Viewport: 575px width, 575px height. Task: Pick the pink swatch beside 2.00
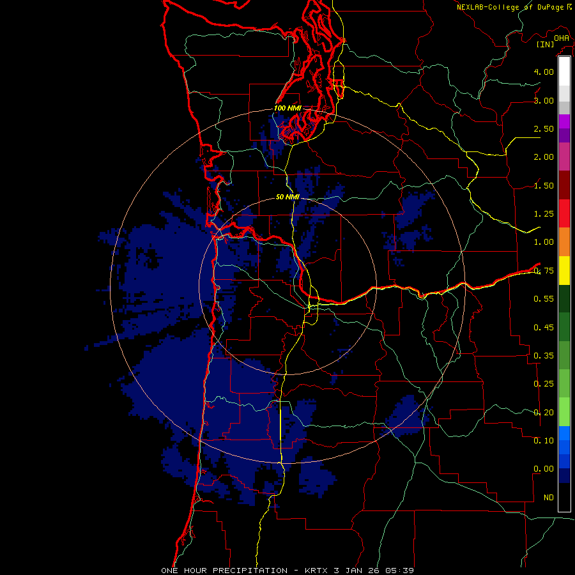pyautogui.click(x=564, y=157)
